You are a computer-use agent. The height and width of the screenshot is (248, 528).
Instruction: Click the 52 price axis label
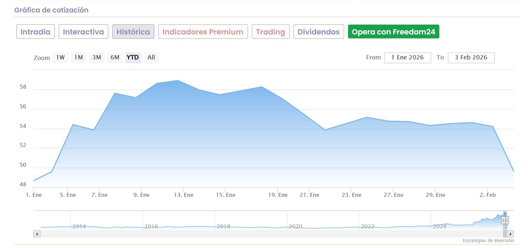[23, 145]
